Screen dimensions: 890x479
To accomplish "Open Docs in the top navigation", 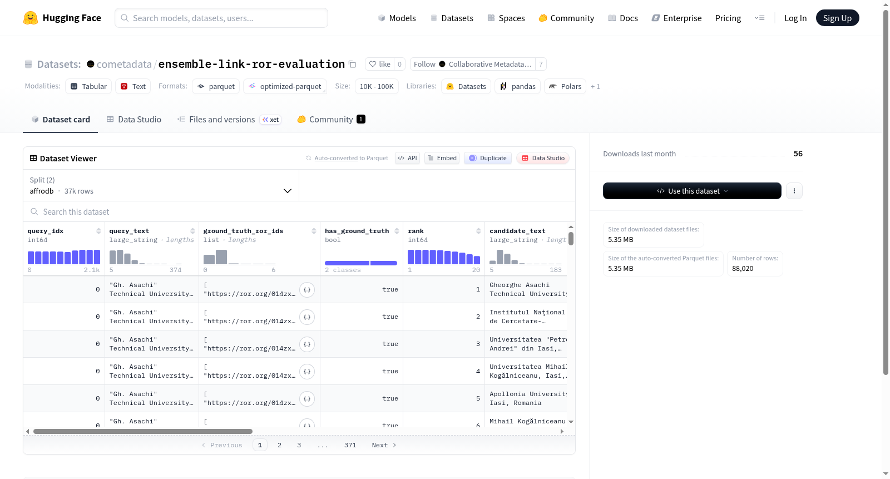I will pos(623,18).
